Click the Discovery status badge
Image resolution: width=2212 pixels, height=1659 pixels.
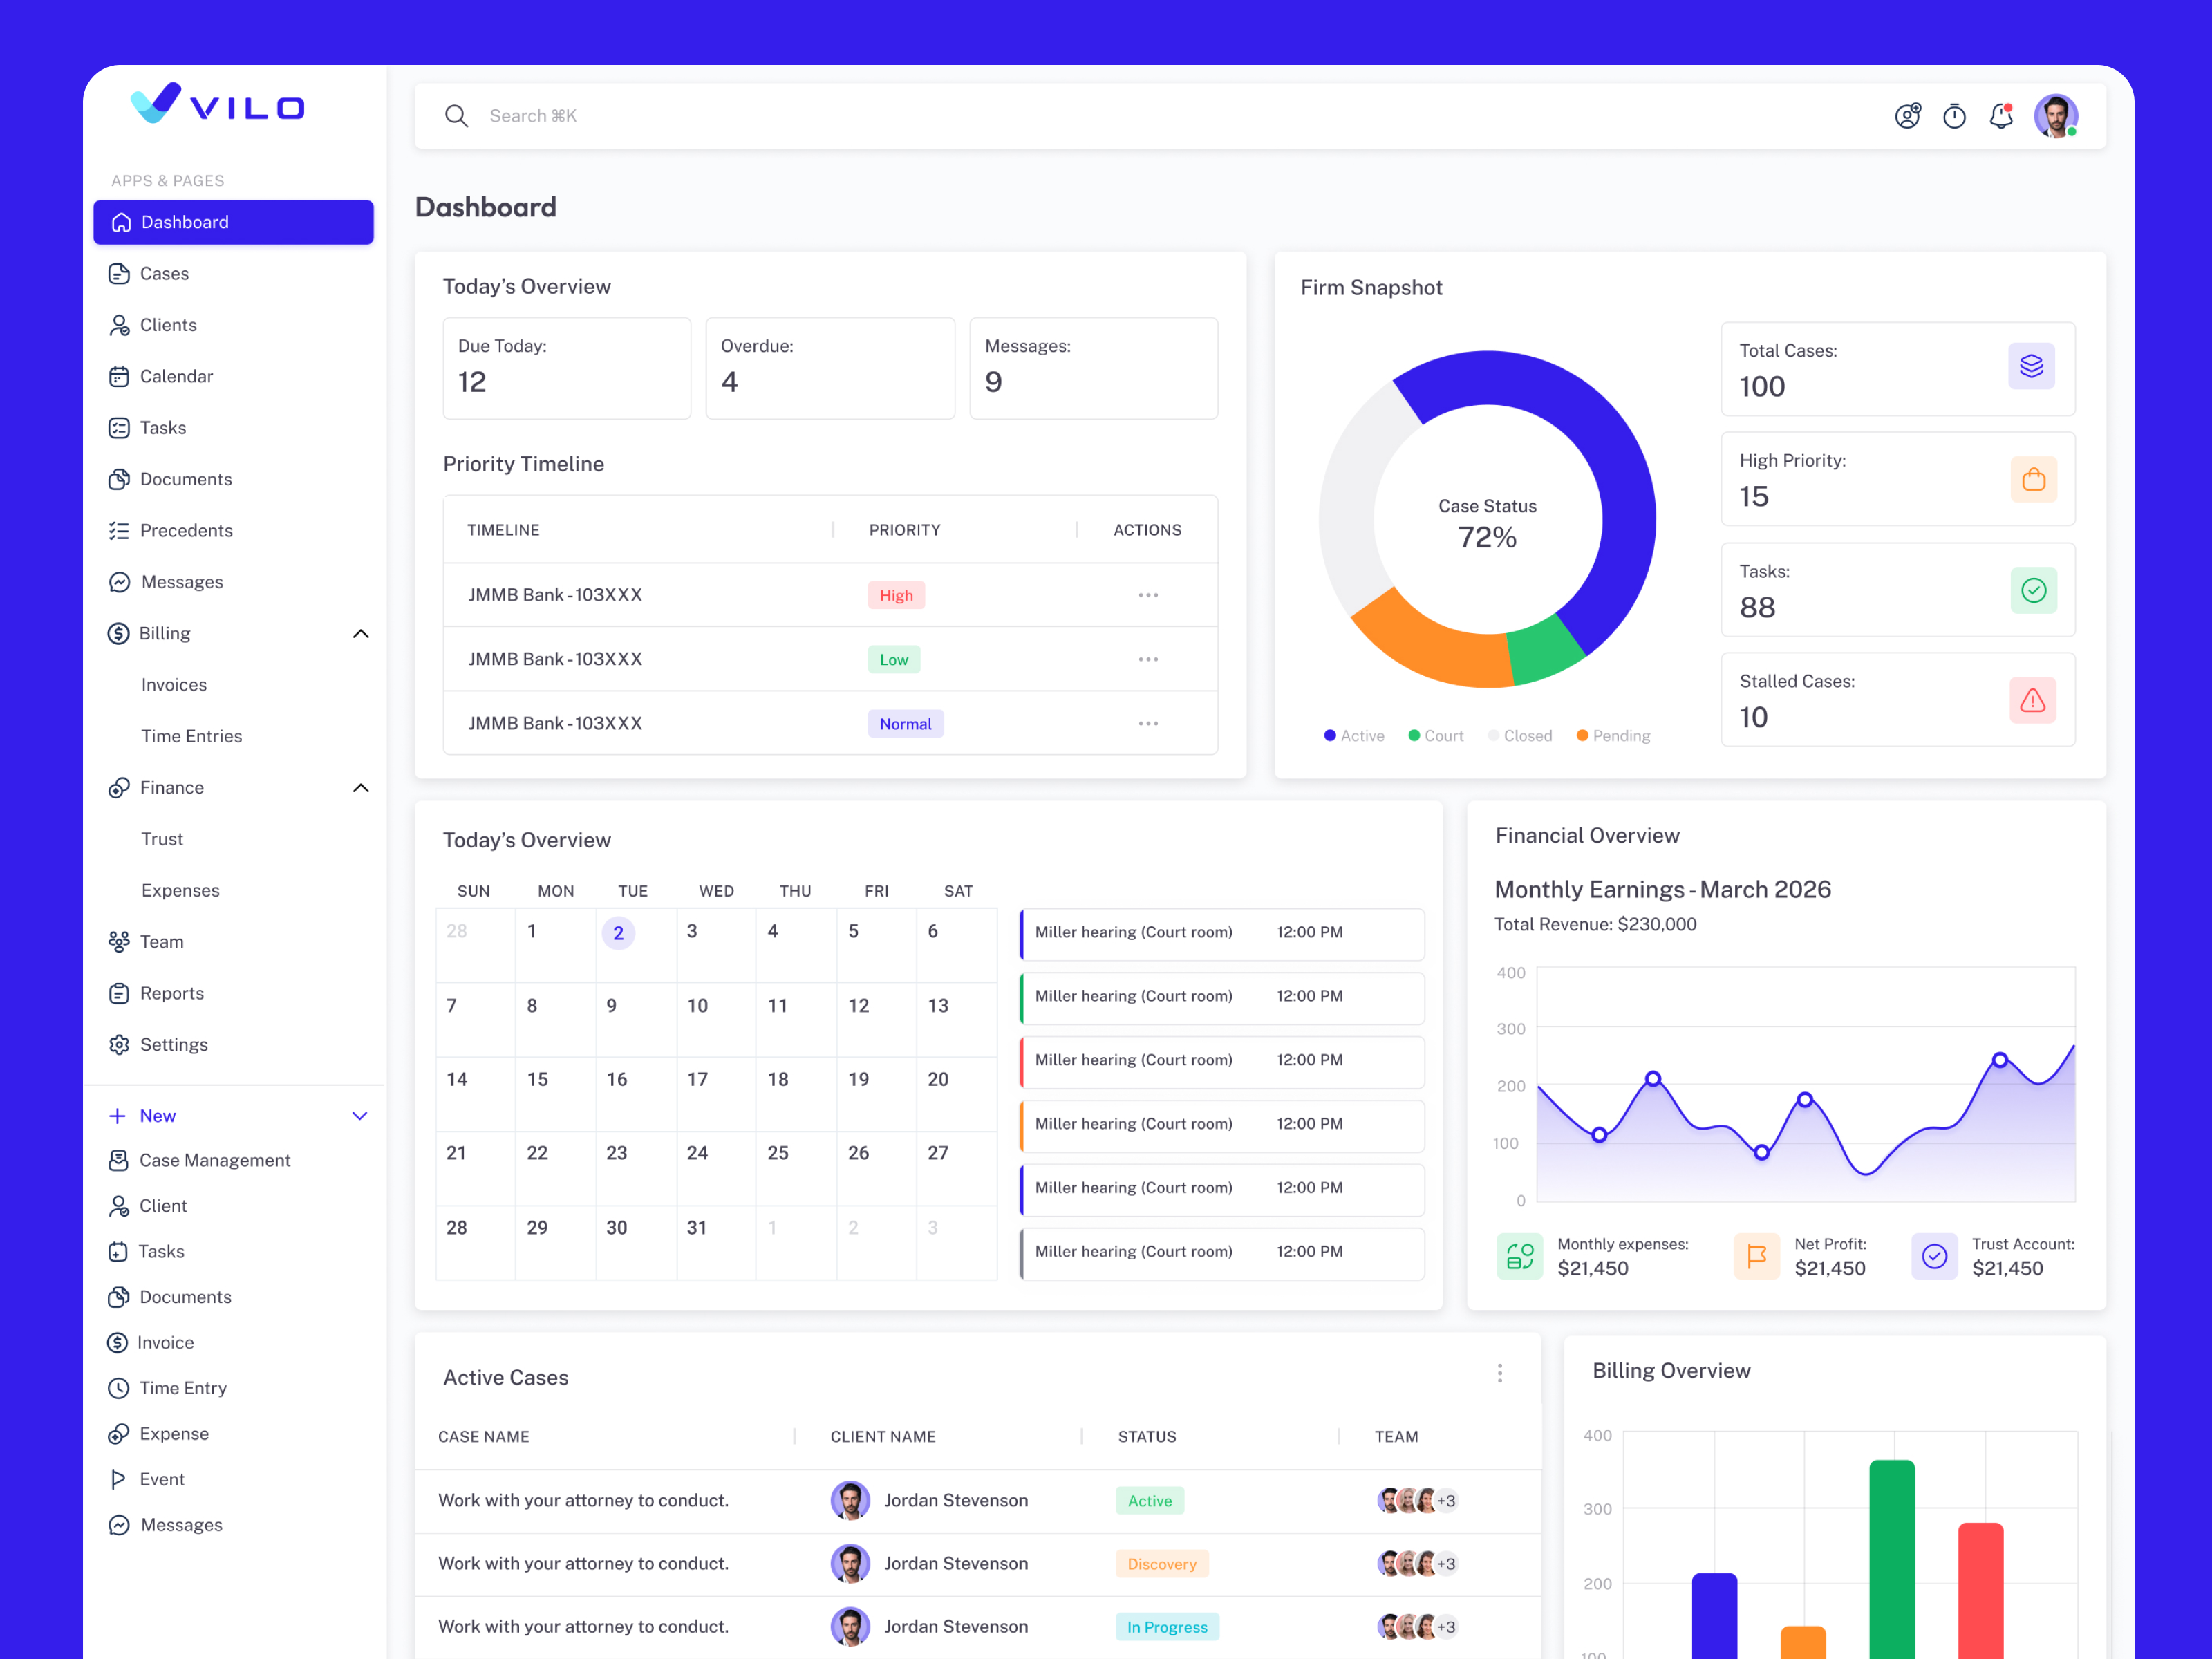(x=1162, y=1564)
